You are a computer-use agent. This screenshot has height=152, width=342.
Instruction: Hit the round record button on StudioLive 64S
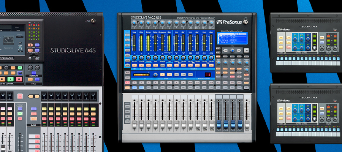(x=19, y=79)
